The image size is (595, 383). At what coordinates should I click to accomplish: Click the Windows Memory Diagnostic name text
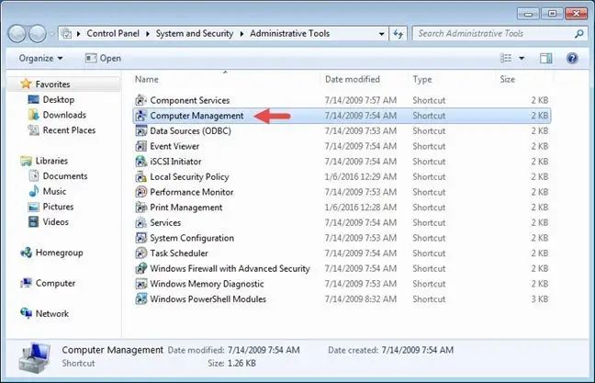[x=207, y=284]
